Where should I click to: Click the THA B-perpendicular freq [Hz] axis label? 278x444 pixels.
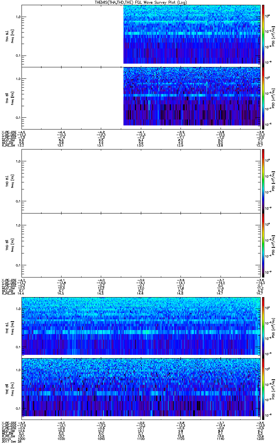click(13, 36)
